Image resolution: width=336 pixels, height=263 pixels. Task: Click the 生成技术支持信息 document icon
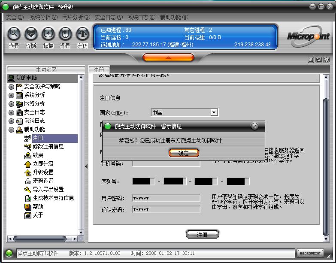28,198
